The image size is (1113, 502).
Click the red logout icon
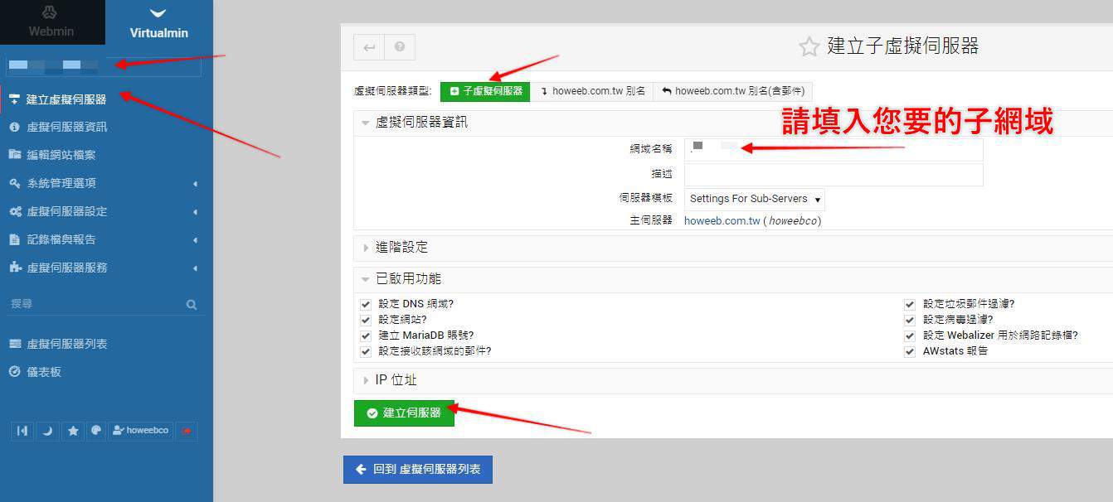(187, 431)
